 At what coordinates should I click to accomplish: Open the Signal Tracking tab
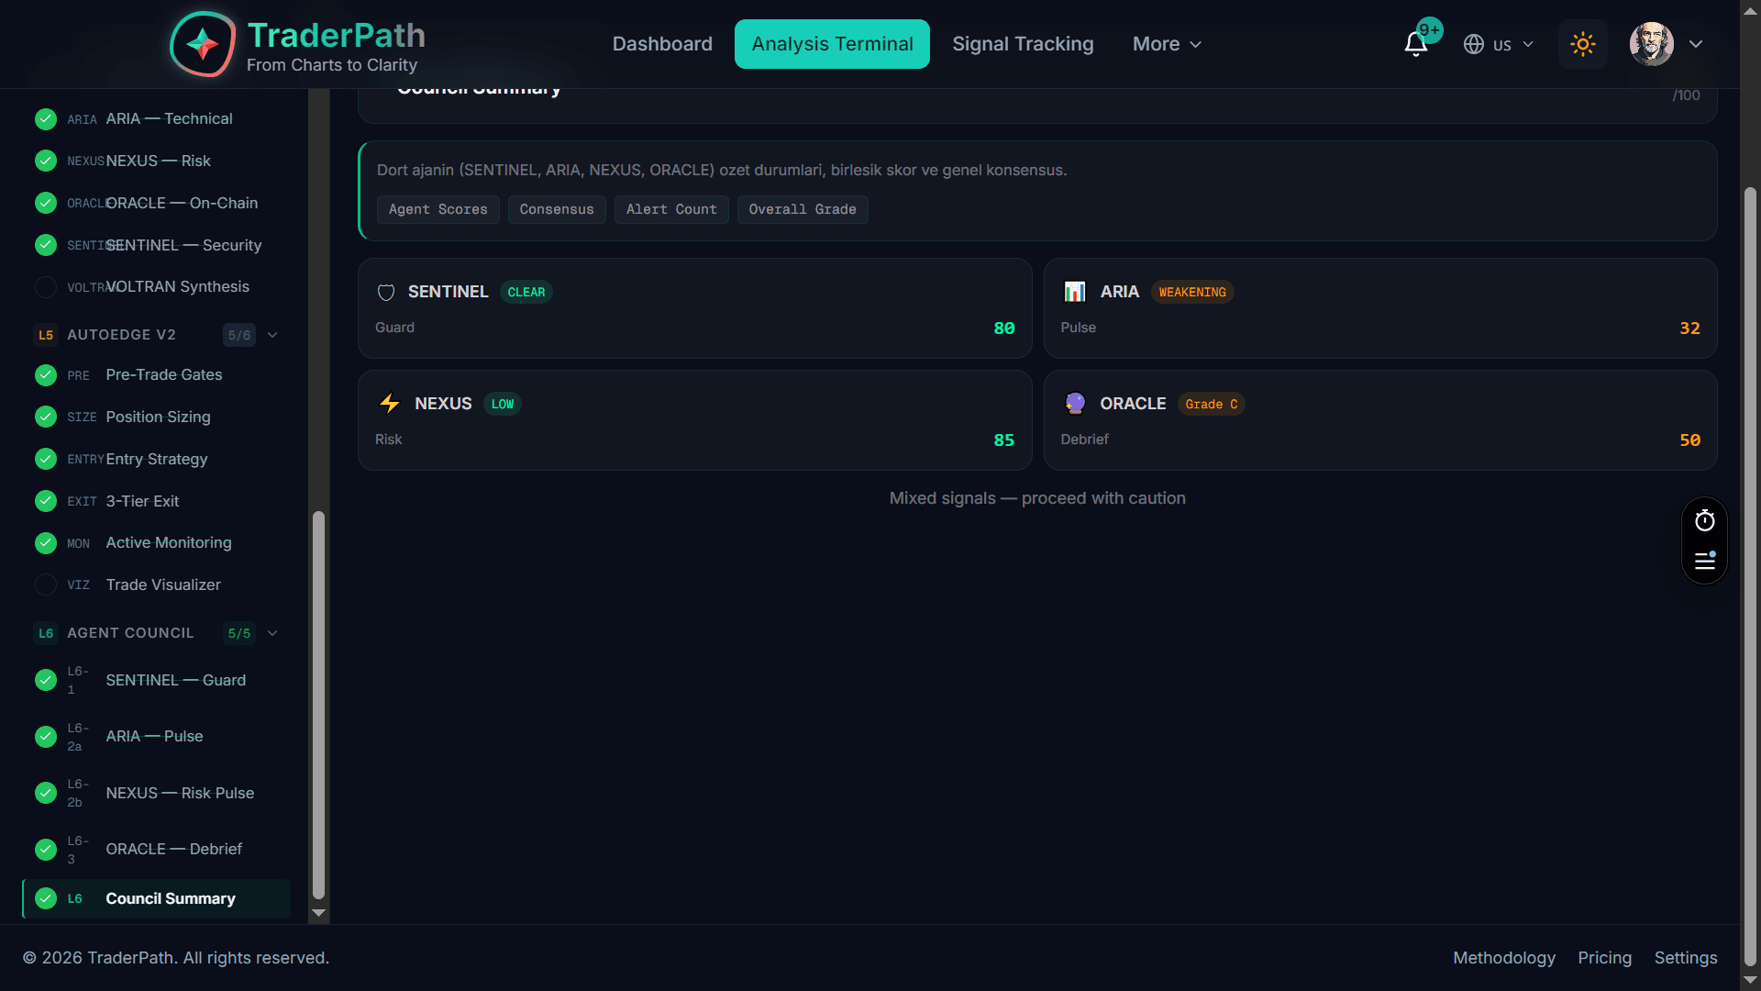click(x=1023, y=44)
